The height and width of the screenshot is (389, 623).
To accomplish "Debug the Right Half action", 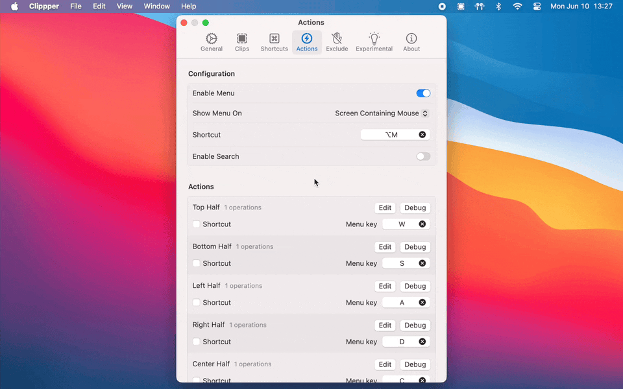I will (x=415, y=325).
